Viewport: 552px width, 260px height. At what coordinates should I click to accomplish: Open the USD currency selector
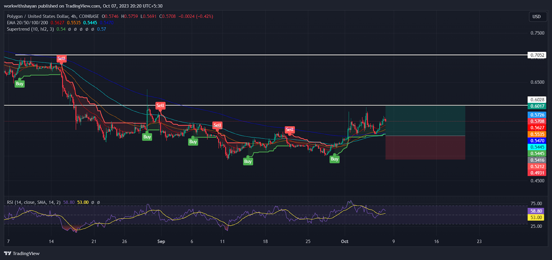(538, 17)
